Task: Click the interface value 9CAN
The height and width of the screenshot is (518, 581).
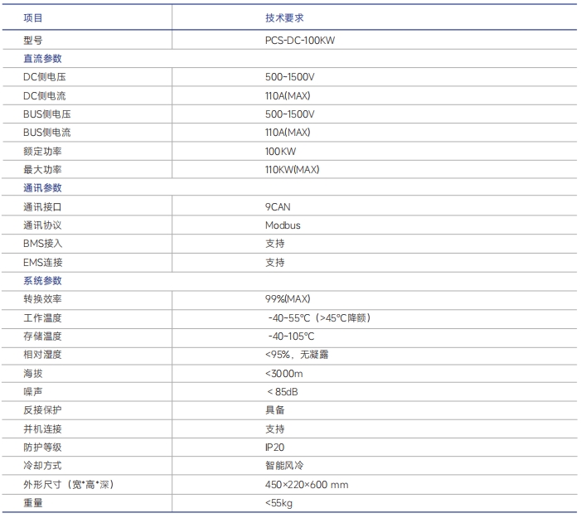Action: pyautogui.click(x=278, y=206)
